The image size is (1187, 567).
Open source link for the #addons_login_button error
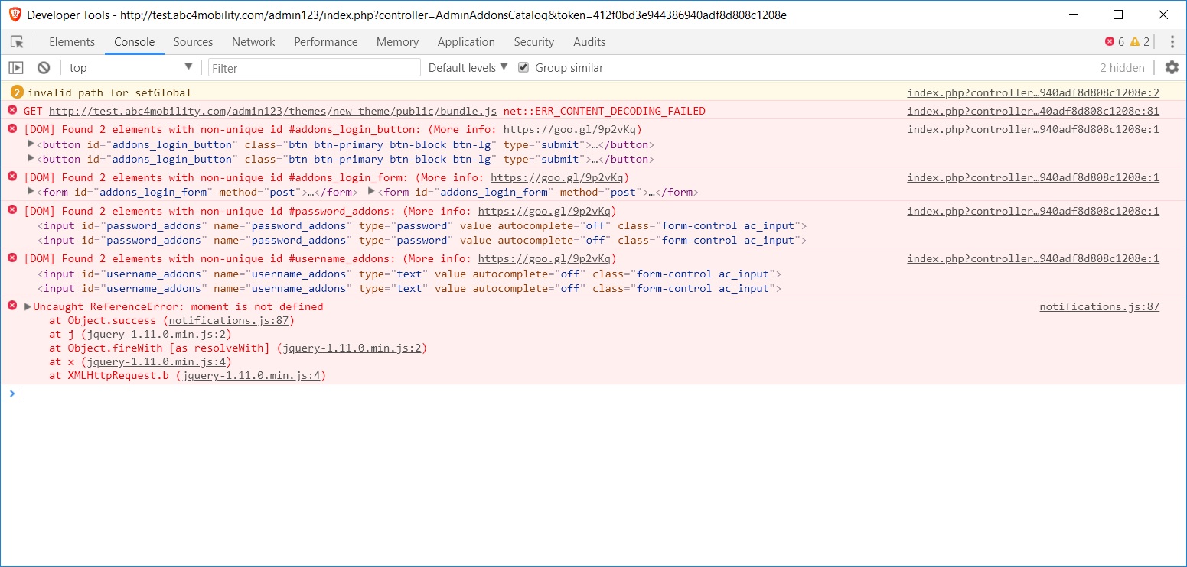tap(1033, 129)
